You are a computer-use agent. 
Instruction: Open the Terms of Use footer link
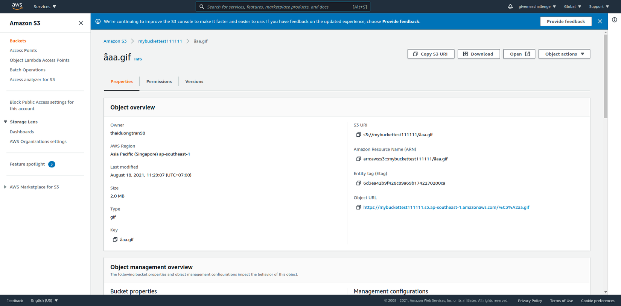[x=562, y=301]
